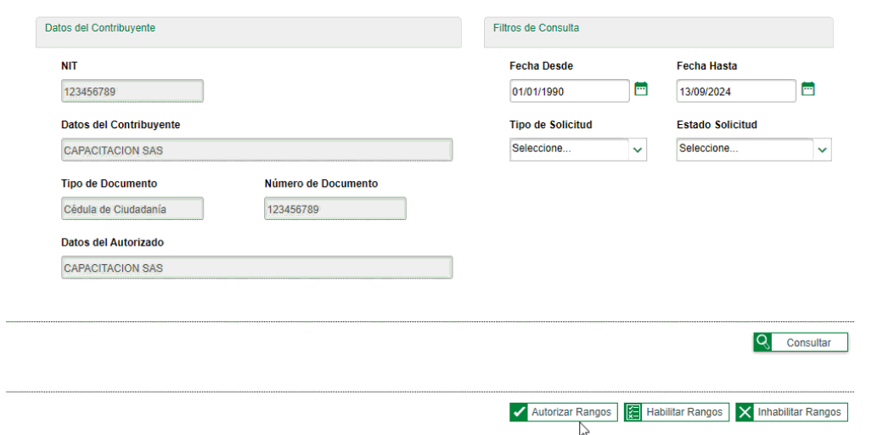Click the Tipo de Documento field

click(x=132, y=209)
